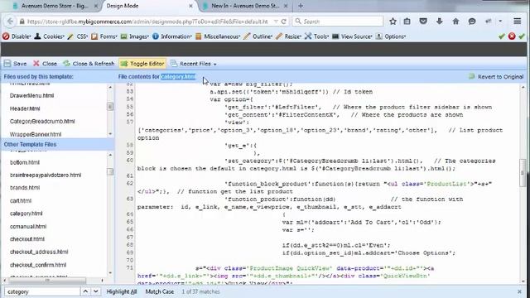Image resolution: width=530 pixels, height=298 pixels.
Task: Open brands.html template file
Action: (25, 188)
